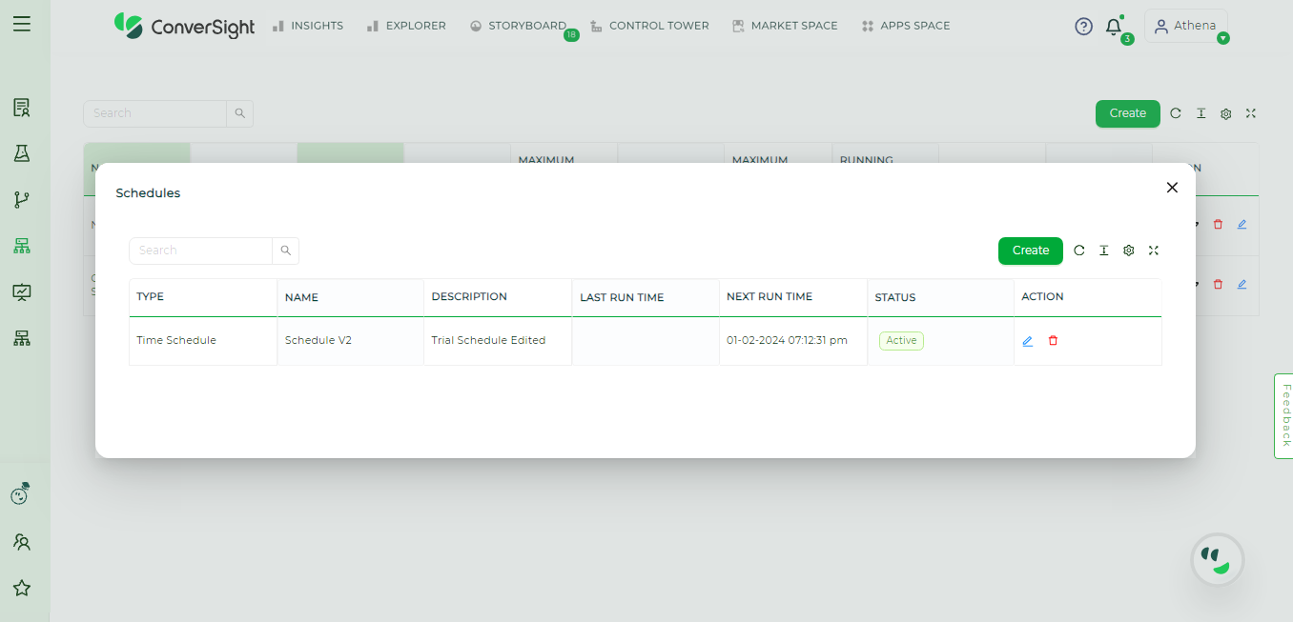Open the ConverSight chat assistant bubble
The height and width of the screenshot is (622, 1293).
point(1218,559)
